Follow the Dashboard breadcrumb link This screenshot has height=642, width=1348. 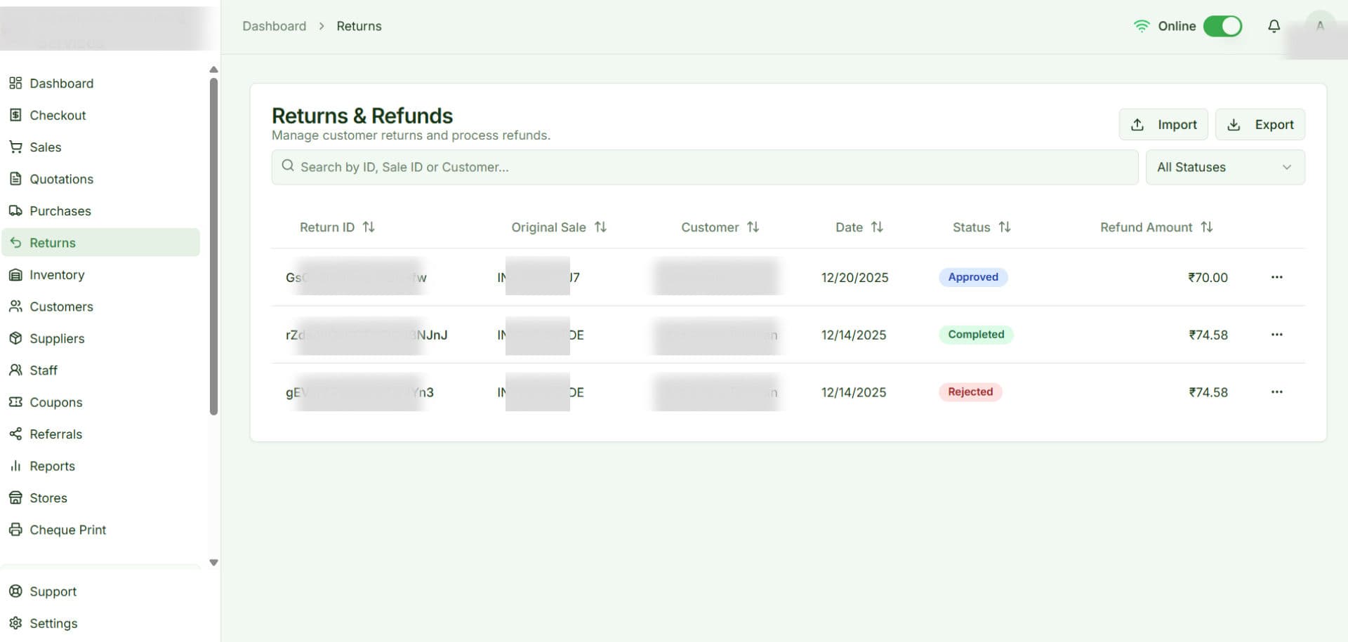(x=274, y=26)
